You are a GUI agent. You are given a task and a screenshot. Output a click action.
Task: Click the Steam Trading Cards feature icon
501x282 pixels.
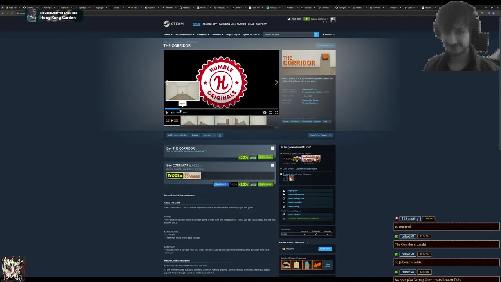point(284,198)
